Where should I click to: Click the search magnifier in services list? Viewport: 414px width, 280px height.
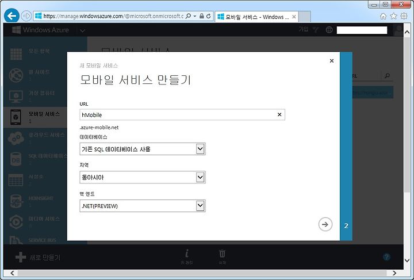tap(388, 76)
